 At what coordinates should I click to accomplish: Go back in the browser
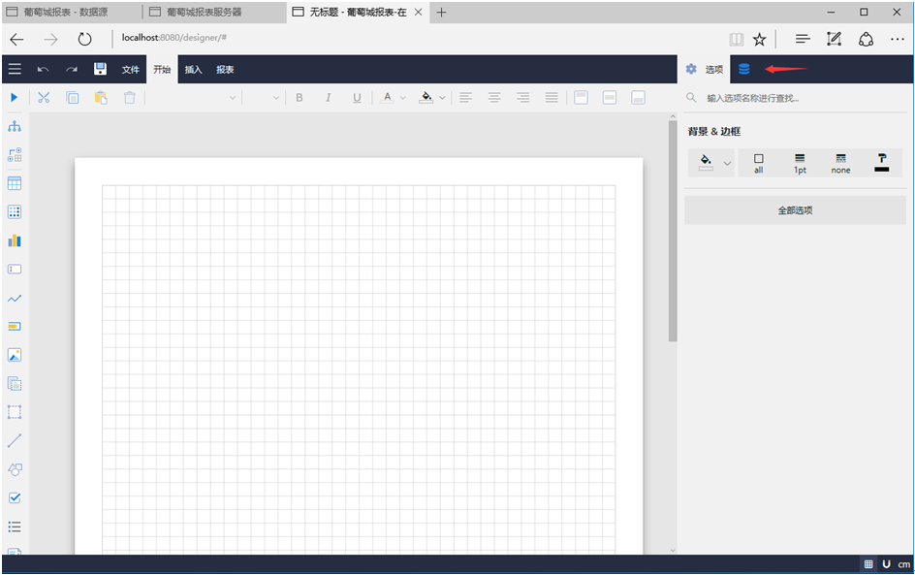(16, 39)
